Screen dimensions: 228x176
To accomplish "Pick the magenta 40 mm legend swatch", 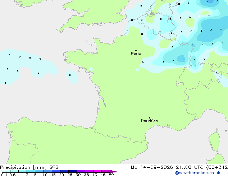I will 97,171.
